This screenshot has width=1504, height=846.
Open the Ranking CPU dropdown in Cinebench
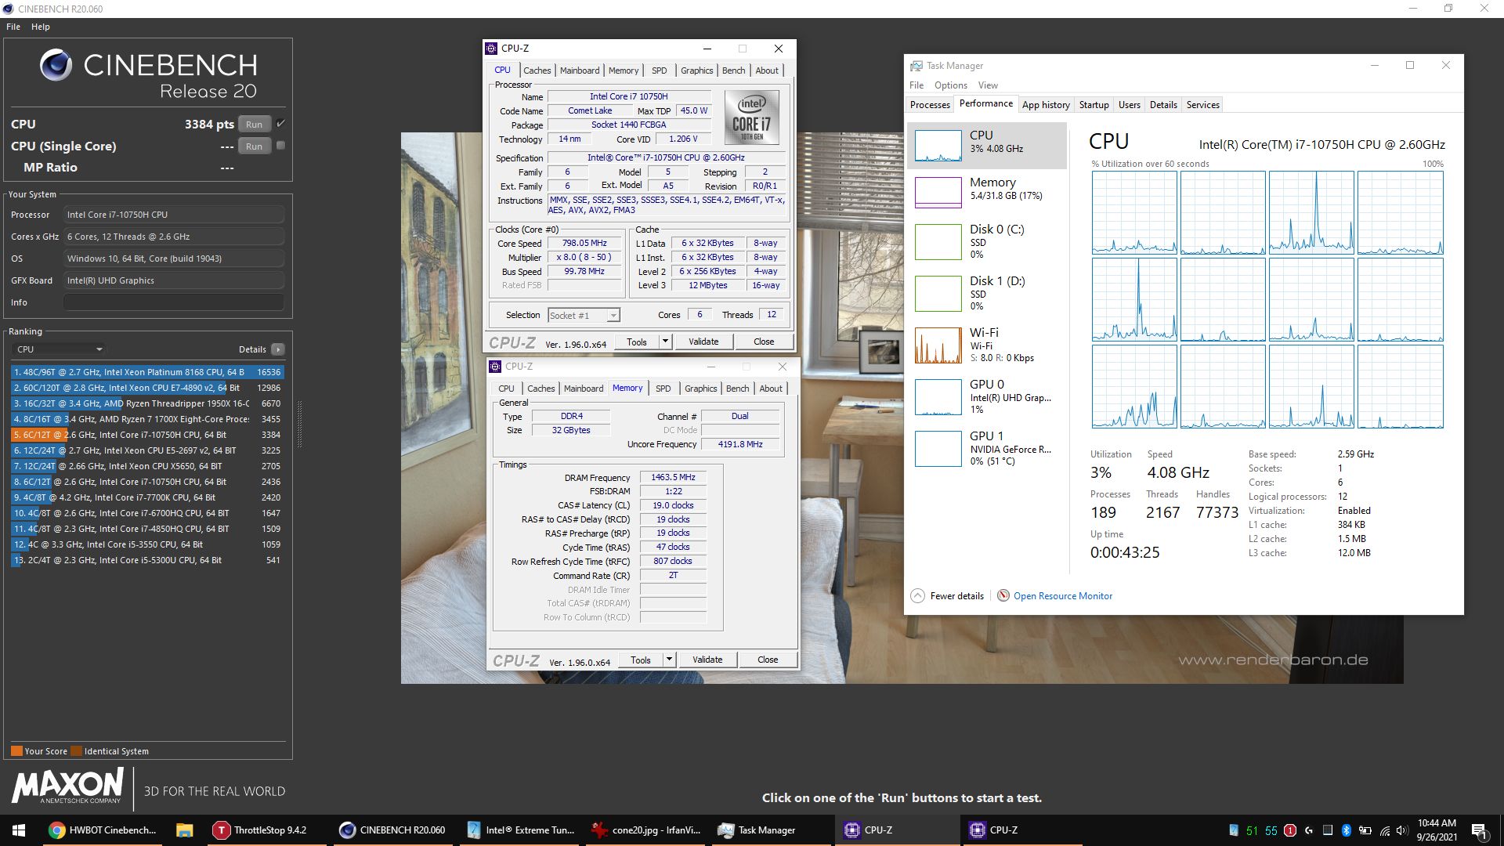pos(60,349)
